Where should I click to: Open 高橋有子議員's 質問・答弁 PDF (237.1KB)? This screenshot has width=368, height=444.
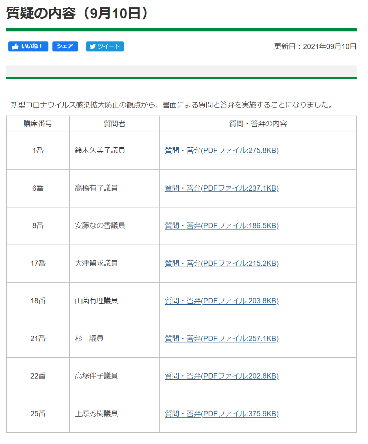coord(222,188)
